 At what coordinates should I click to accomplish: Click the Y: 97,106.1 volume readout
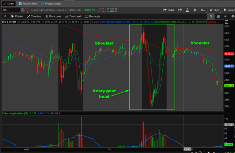coord(54,113)
